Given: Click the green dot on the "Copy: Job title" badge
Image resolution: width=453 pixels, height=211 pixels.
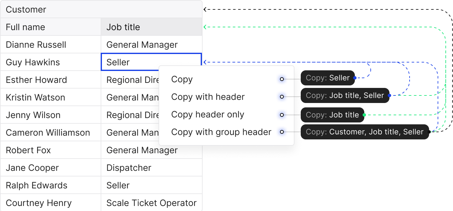Looking at the screenshot, I should [364, 115].
